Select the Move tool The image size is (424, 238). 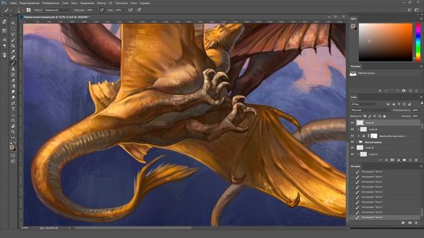click(13, 23)
